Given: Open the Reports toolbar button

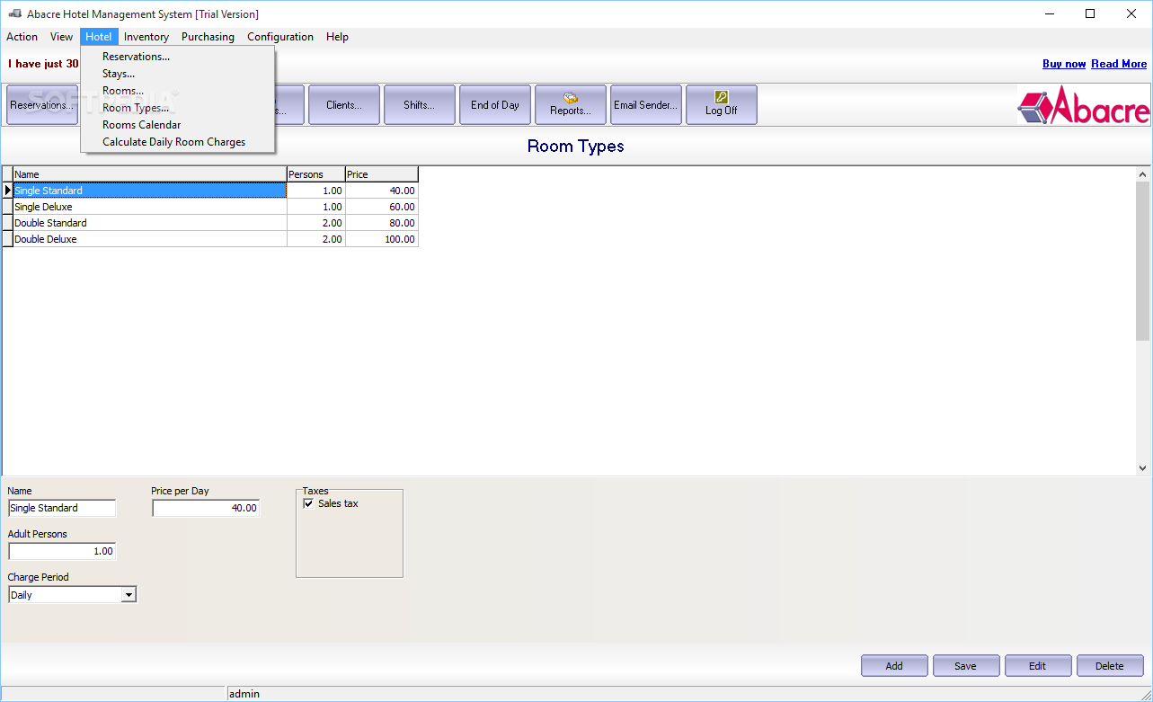Looking at the screenshot, I should [571, 104].
